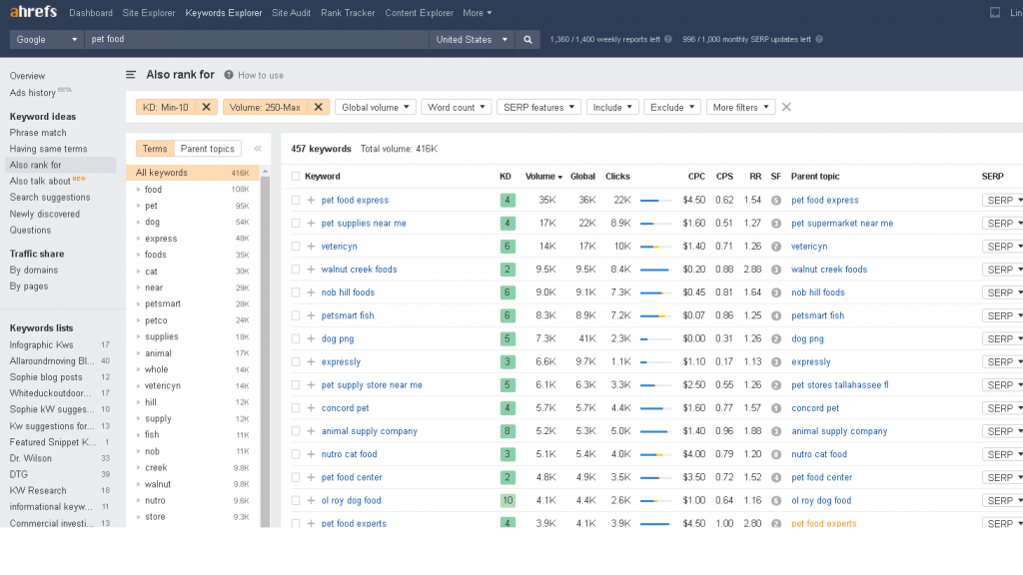The image size is (1023, 575).
Task: Open the pet food center keyword link
Action: coord(352,477)
